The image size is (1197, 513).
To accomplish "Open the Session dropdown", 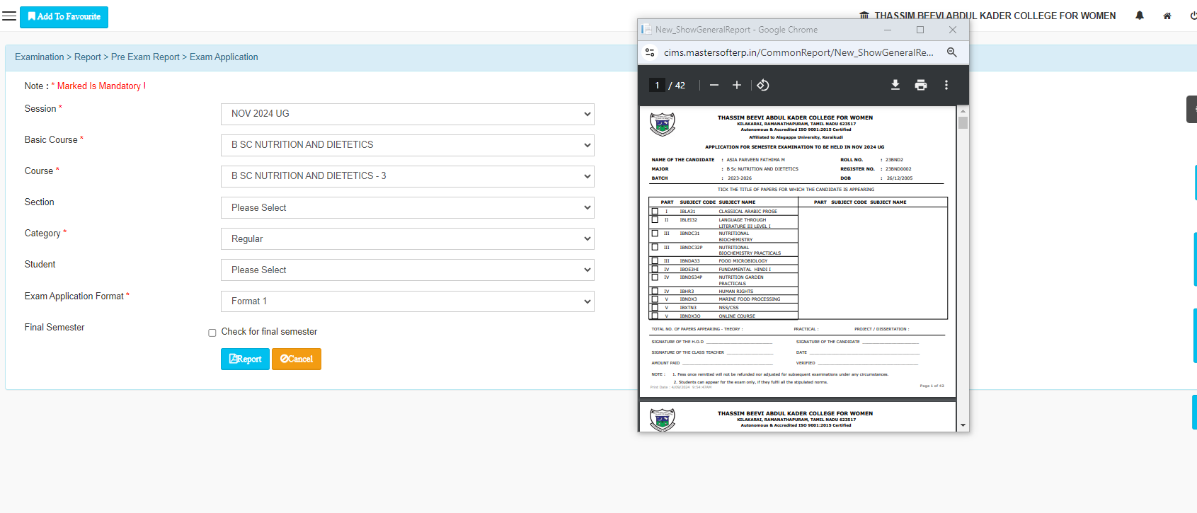I will click(407, 114).
